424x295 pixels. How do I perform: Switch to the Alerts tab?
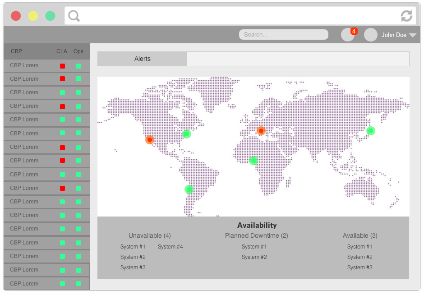point(142,59)
